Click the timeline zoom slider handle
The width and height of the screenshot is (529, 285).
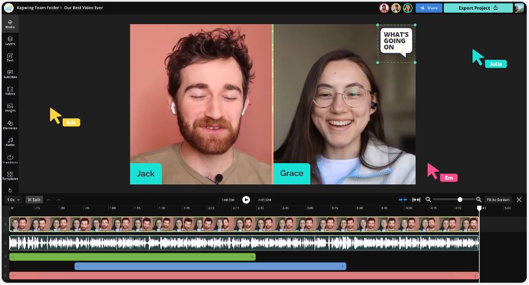(x=460, y=199)
